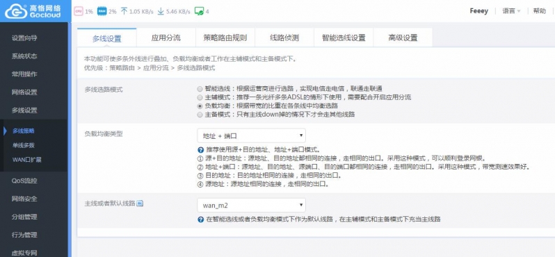
Task: Click the RAM usage icon
Action: point(102,11)
